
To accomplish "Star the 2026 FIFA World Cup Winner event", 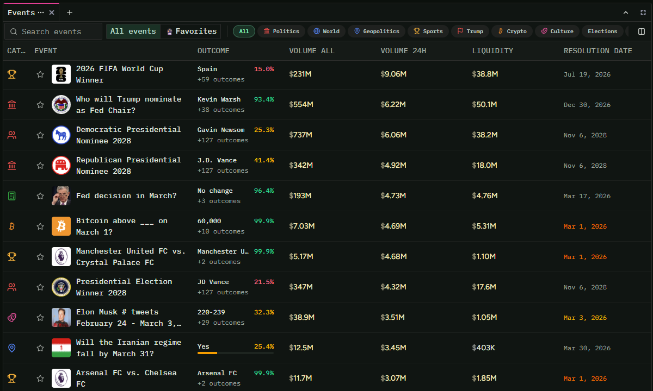I will click(40, 74).
